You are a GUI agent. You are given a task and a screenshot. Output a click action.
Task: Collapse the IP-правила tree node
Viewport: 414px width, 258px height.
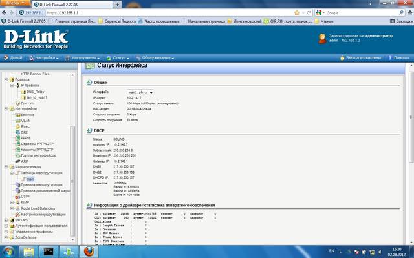point(12,86)
